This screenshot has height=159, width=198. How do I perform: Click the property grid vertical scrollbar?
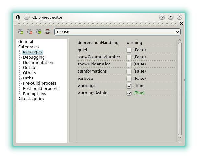(179, 88)
